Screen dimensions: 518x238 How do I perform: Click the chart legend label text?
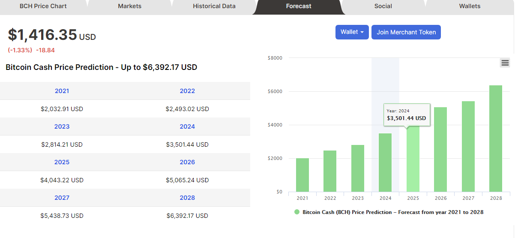[x=393, y=212]
